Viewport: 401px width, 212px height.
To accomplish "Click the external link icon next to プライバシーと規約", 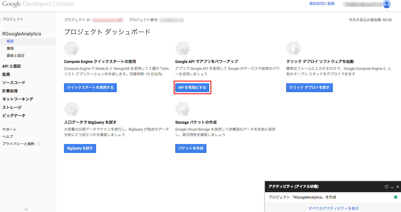I will (x=38, y=144).
